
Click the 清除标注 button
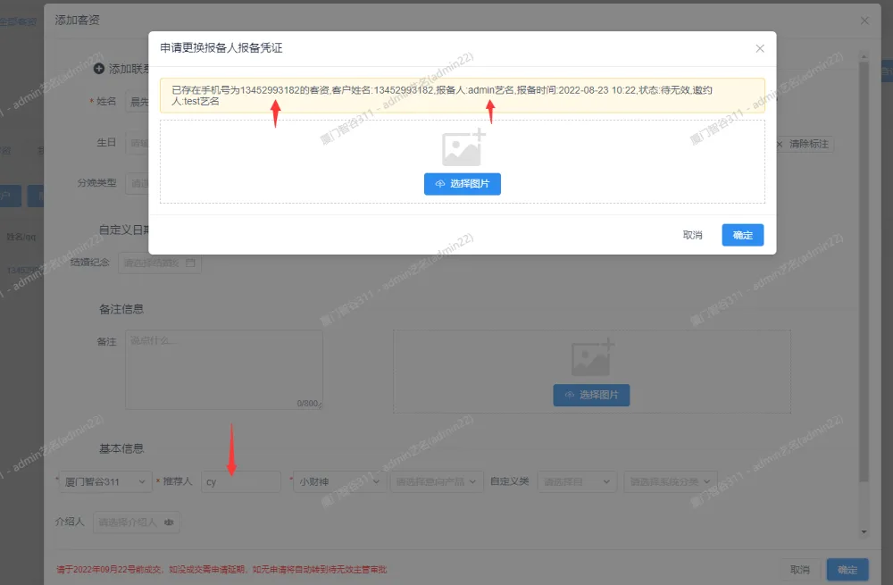(x=803, y=144)
